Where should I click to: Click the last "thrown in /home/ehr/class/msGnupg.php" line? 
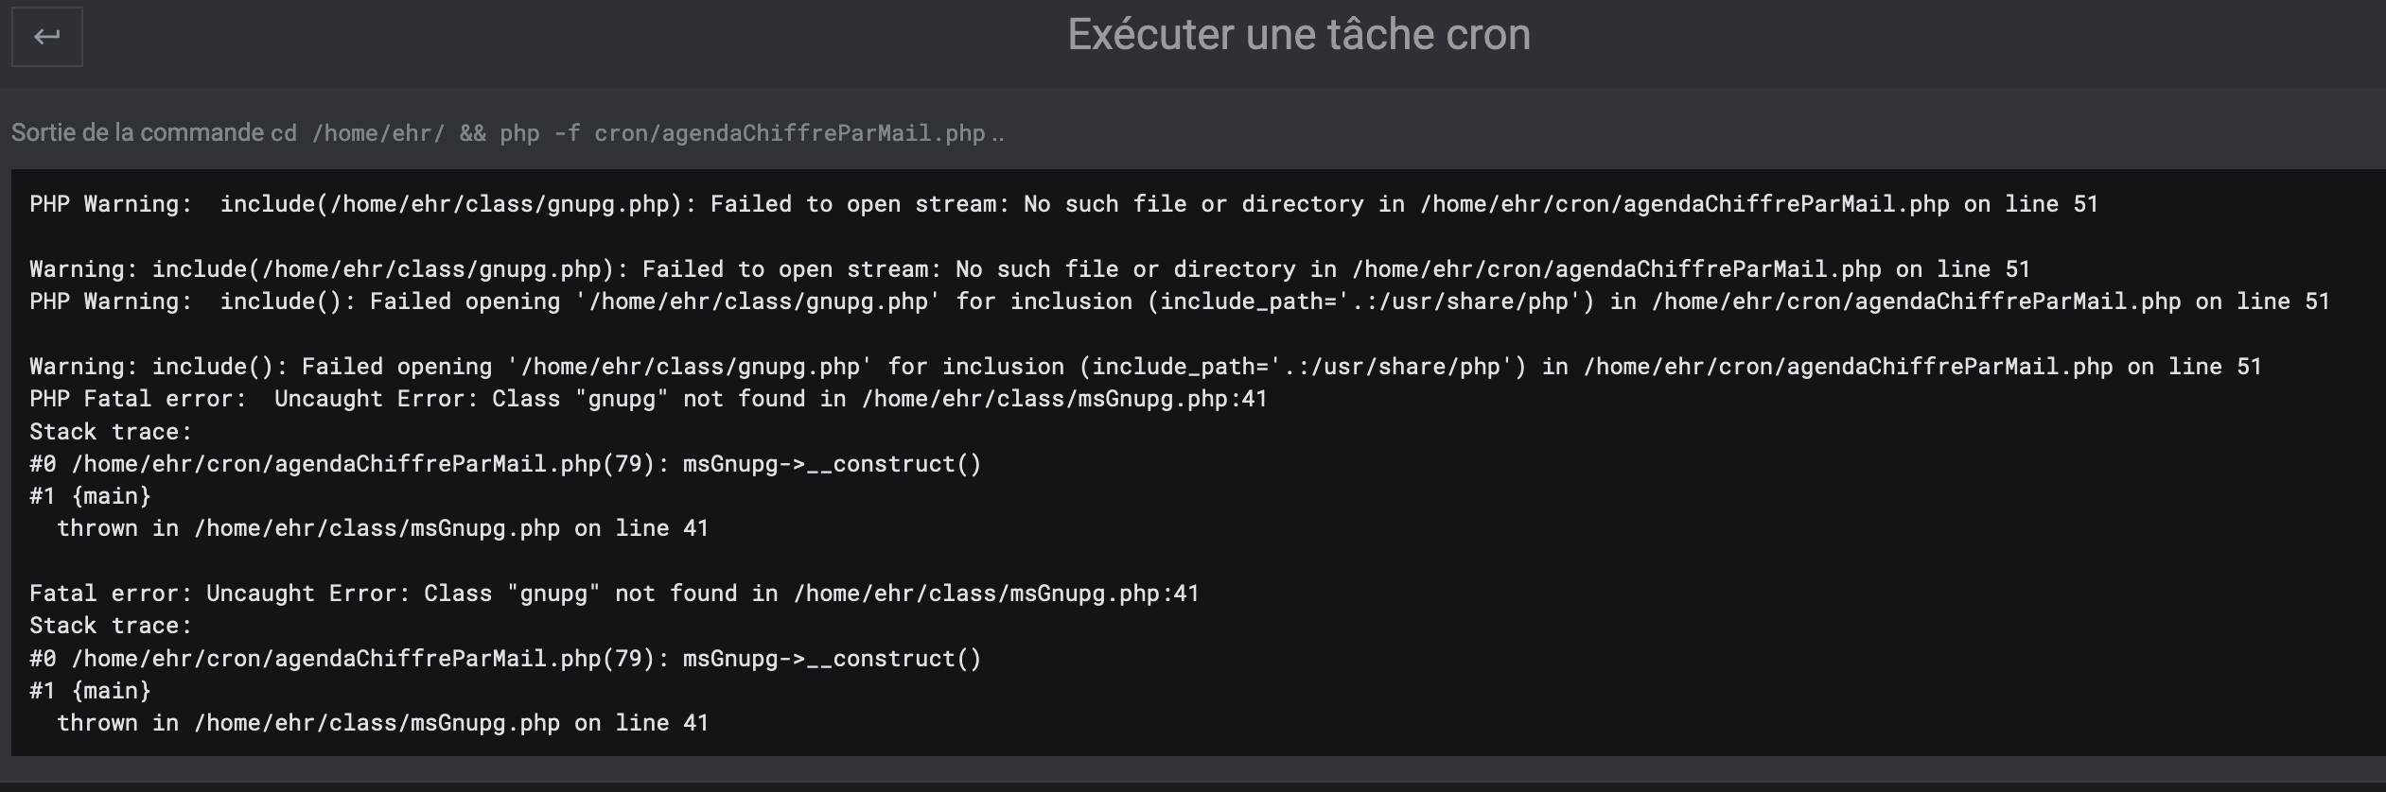[x=382, y=723]
